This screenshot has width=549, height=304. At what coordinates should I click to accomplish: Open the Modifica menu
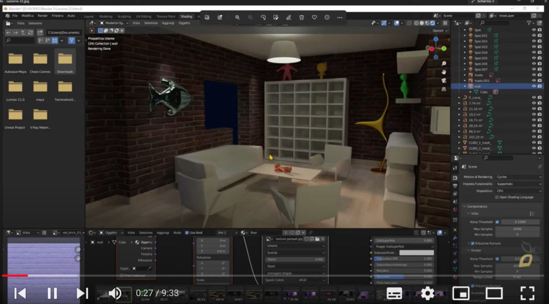(27, 16)
